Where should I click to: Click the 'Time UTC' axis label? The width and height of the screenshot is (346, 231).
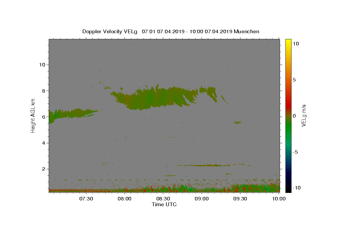coord(164,204)
